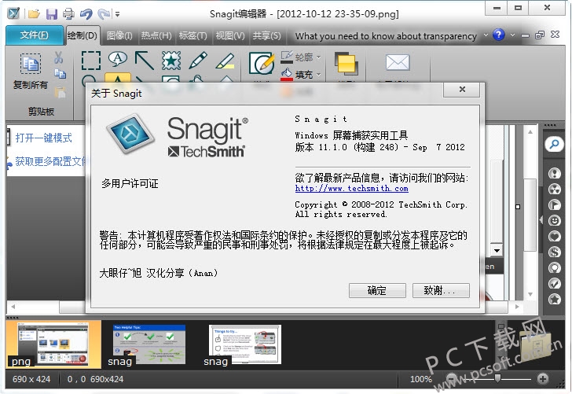Click the print icon in quick access toolbar
Screen dimensions: 572x394
point(68,14)
